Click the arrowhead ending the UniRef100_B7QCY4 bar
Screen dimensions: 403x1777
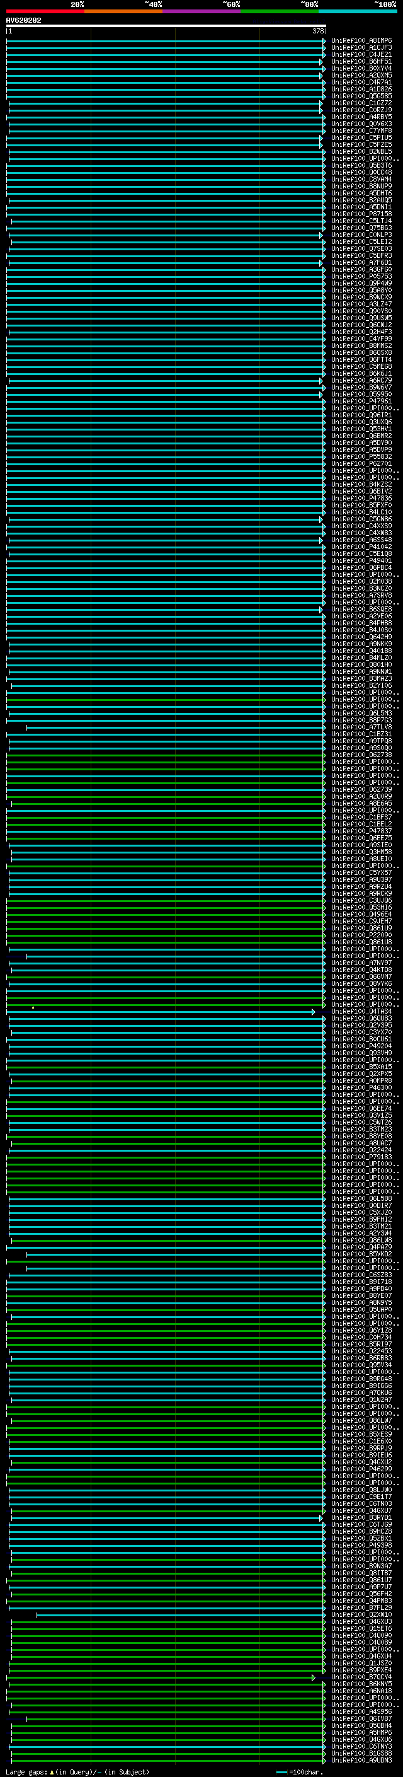coord(314,1677)
